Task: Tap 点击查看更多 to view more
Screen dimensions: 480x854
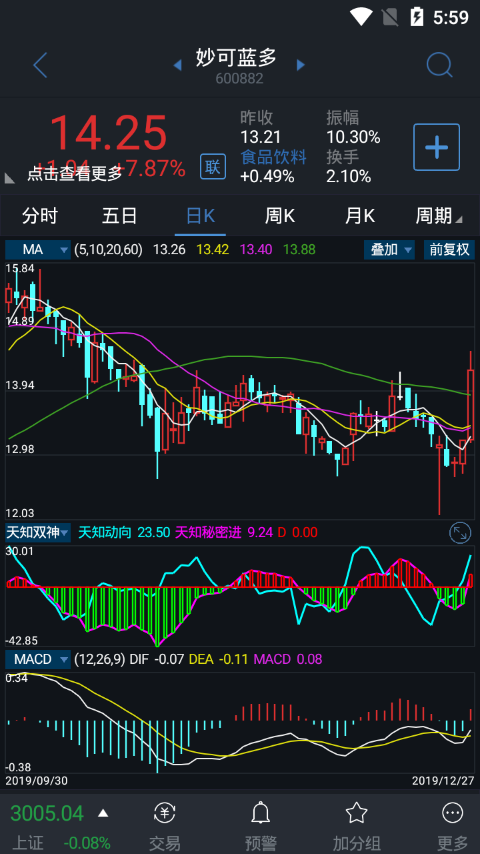Action: tap(75, 173)
